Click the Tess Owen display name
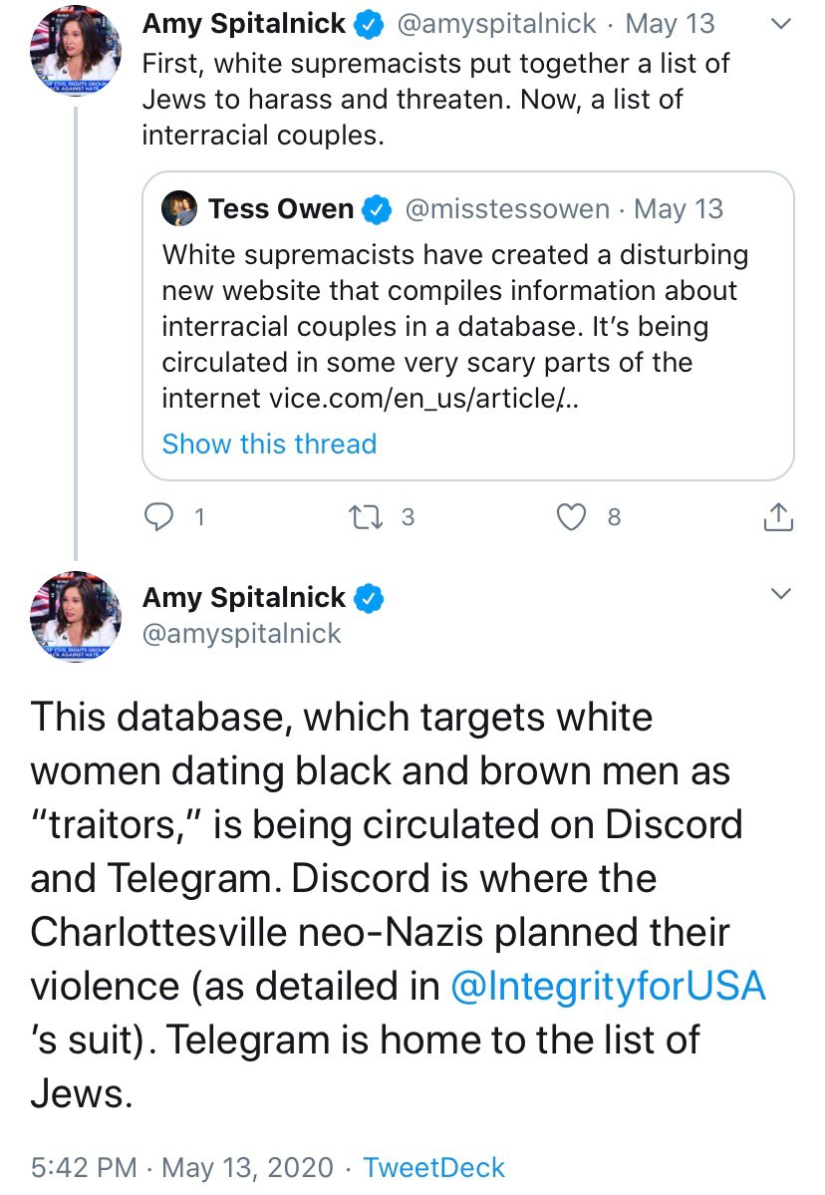 click(281, 209)
